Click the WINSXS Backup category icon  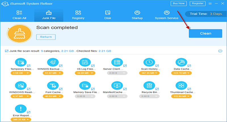point(53,62)
